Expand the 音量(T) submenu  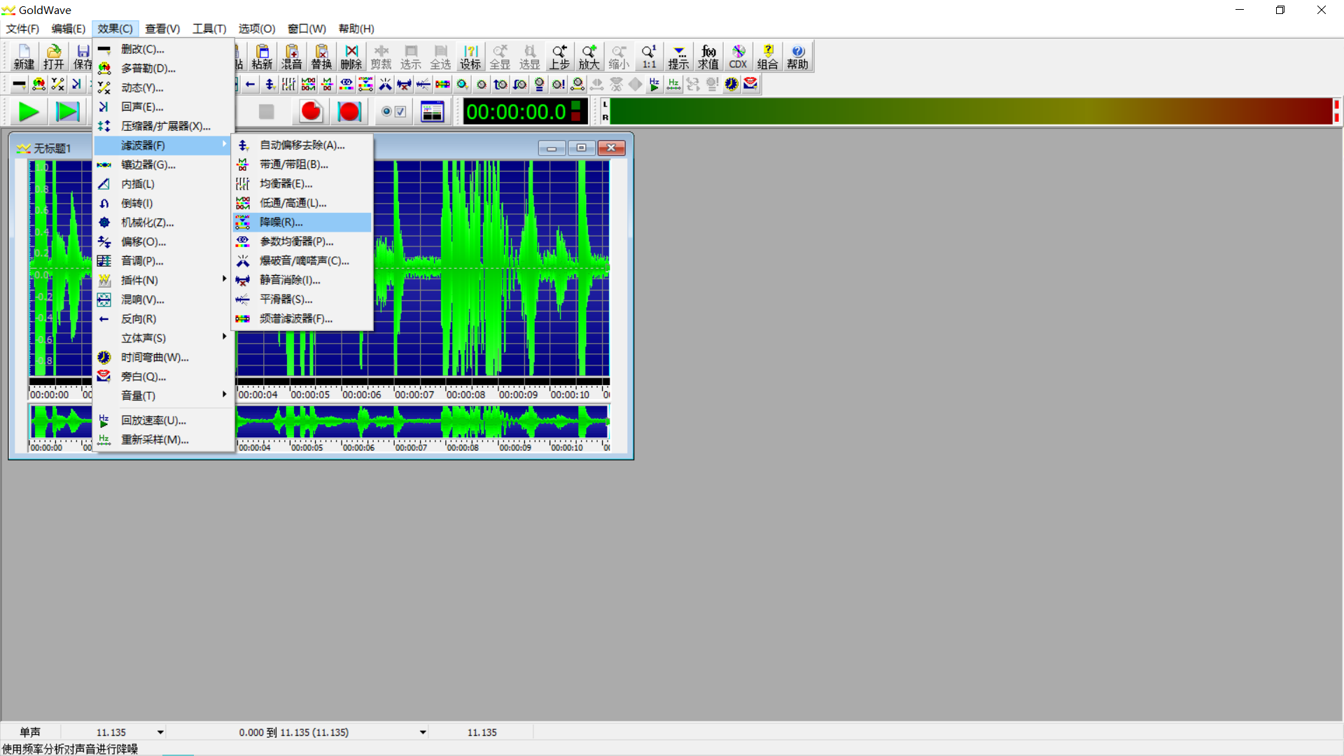163,395
